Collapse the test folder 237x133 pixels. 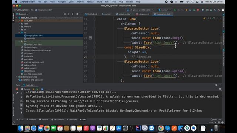[x=19, y=41]
